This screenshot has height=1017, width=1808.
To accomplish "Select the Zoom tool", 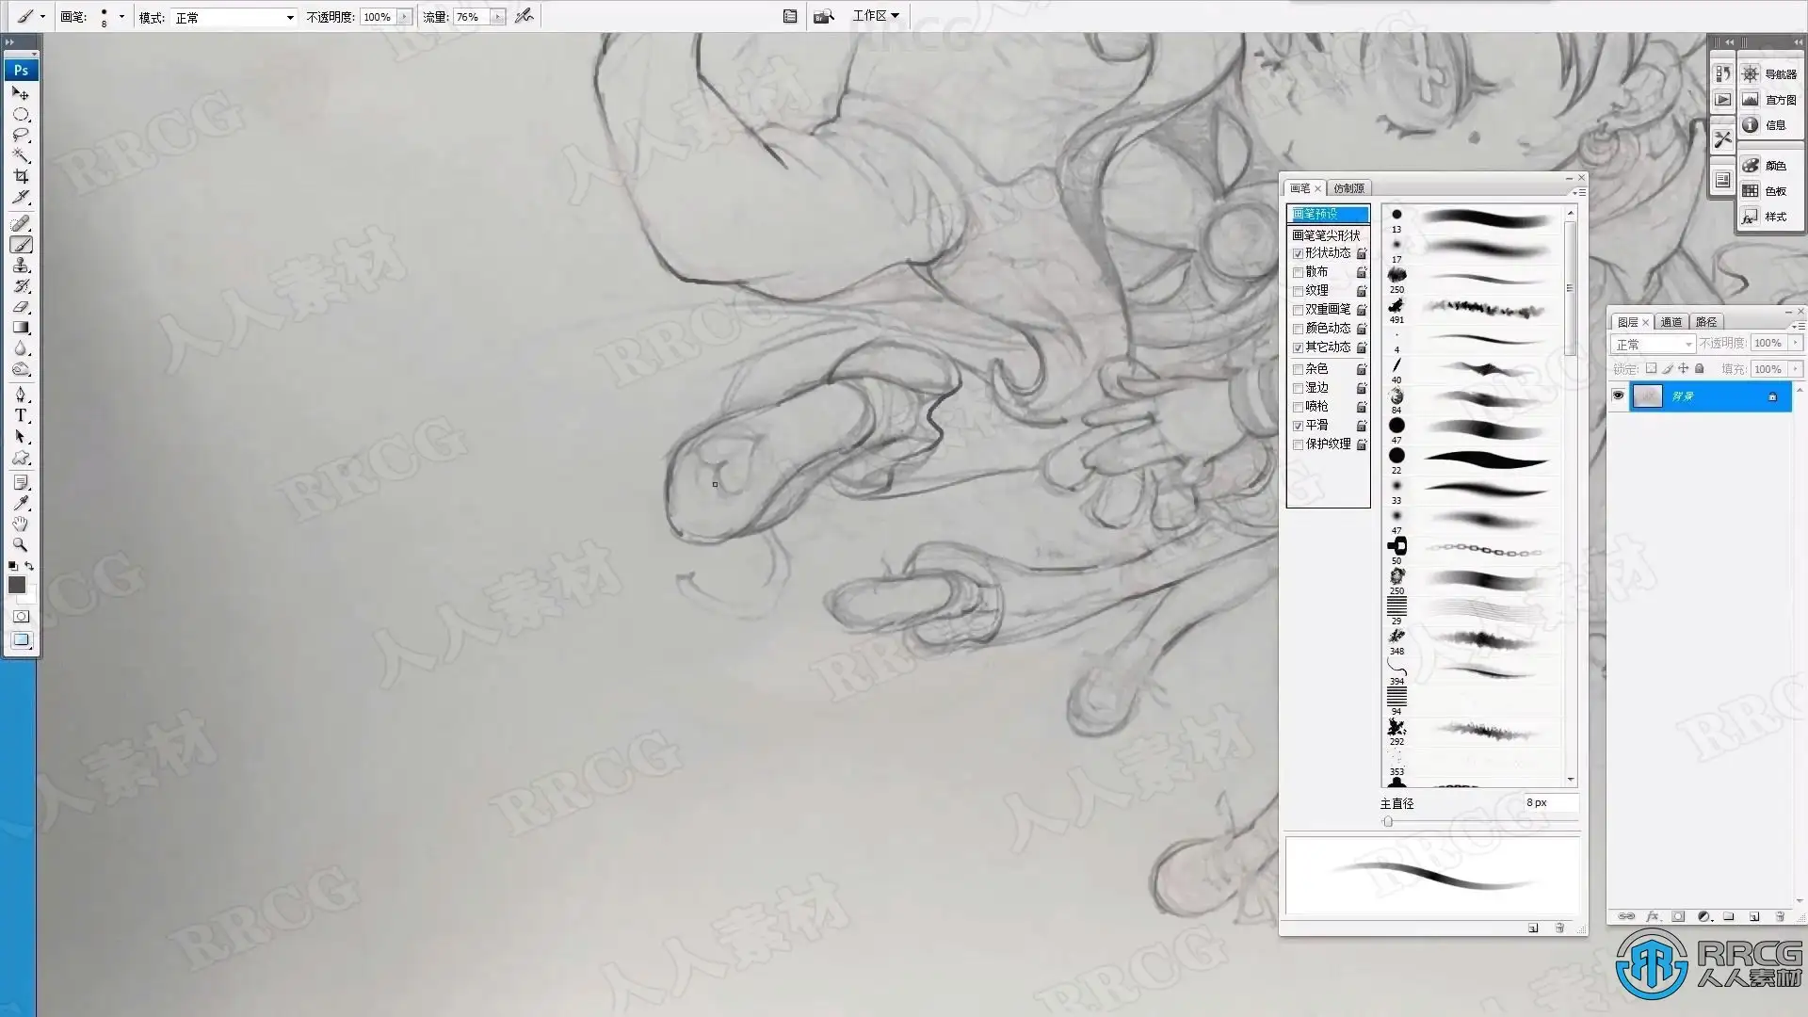I will [21, 544].
